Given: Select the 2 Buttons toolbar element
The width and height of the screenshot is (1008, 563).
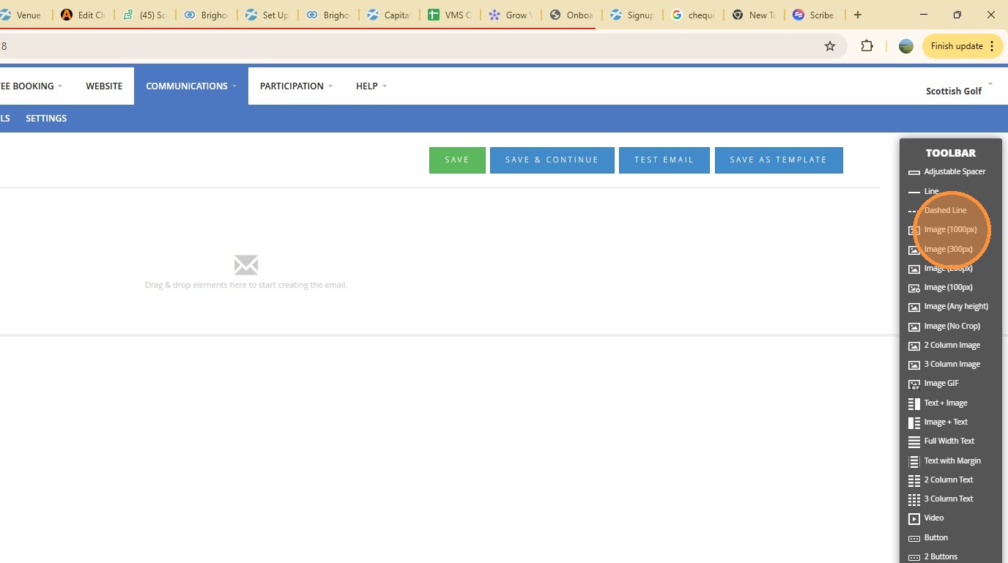Looking at the screenshot, I should click(933, 556).
